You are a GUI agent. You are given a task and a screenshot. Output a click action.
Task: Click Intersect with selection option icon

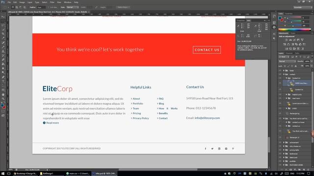25,7
